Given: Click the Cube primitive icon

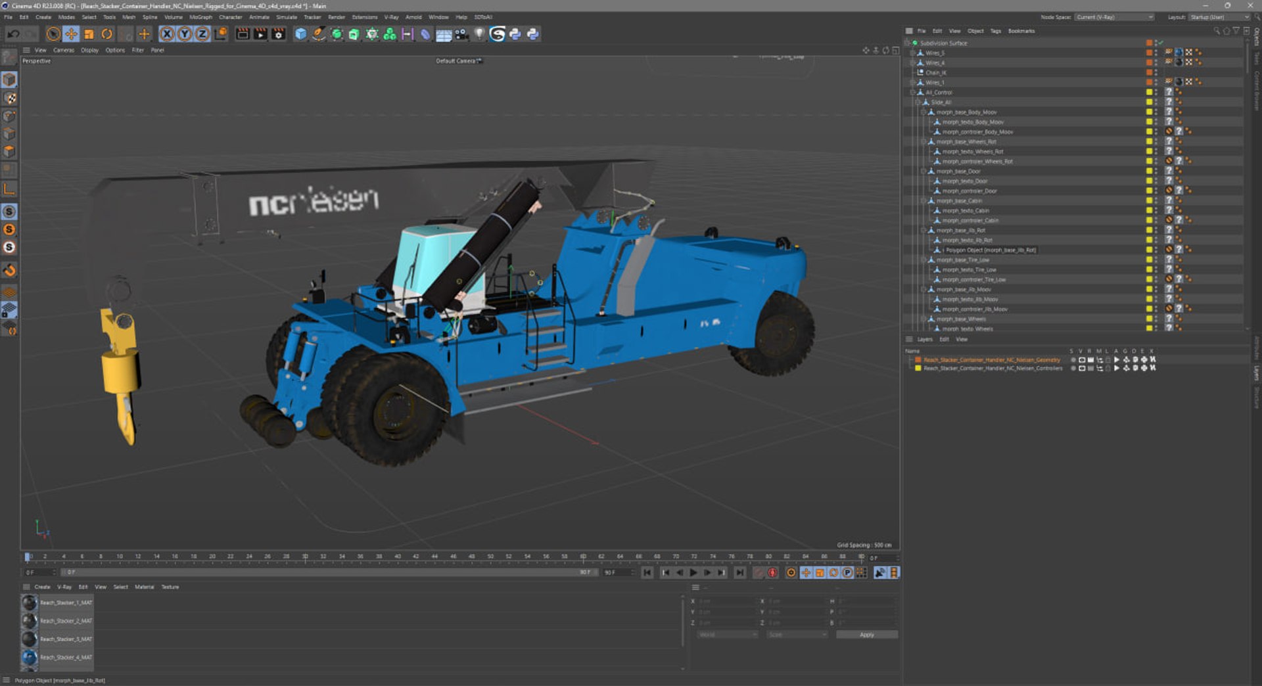Looking at the screenshot, I should 300,34.
